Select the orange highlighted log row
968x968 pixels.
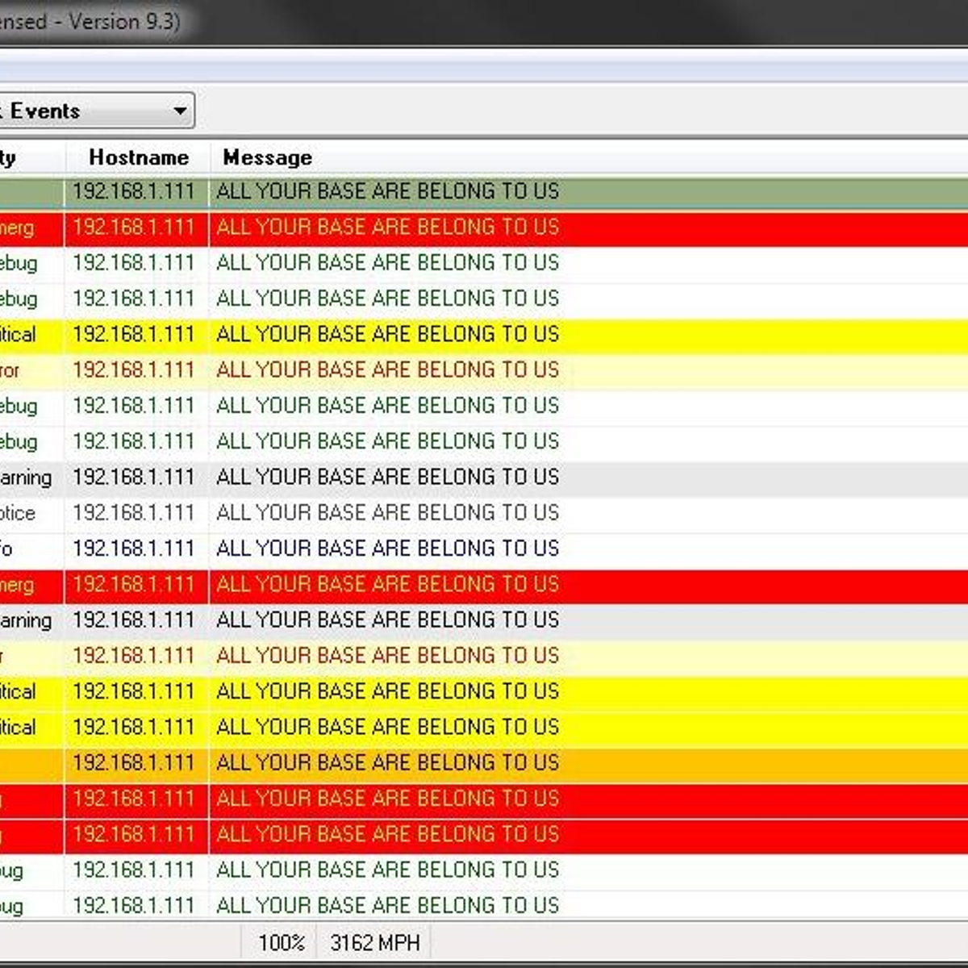387,763
